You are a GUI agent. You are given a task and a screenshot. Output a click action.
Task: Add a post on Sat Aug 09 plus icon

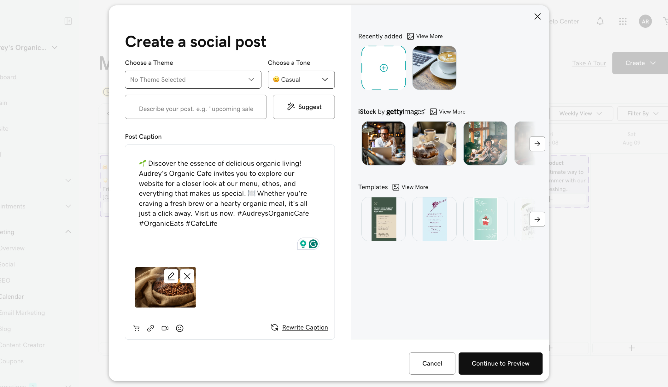[631, 348]
